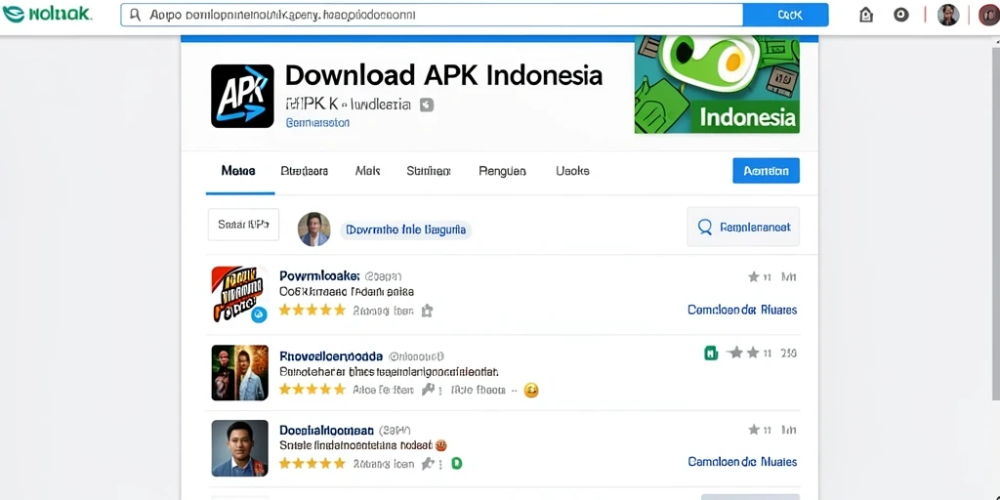Click the black APK app logo
1000x500 pixels.
tap(242, 96)
